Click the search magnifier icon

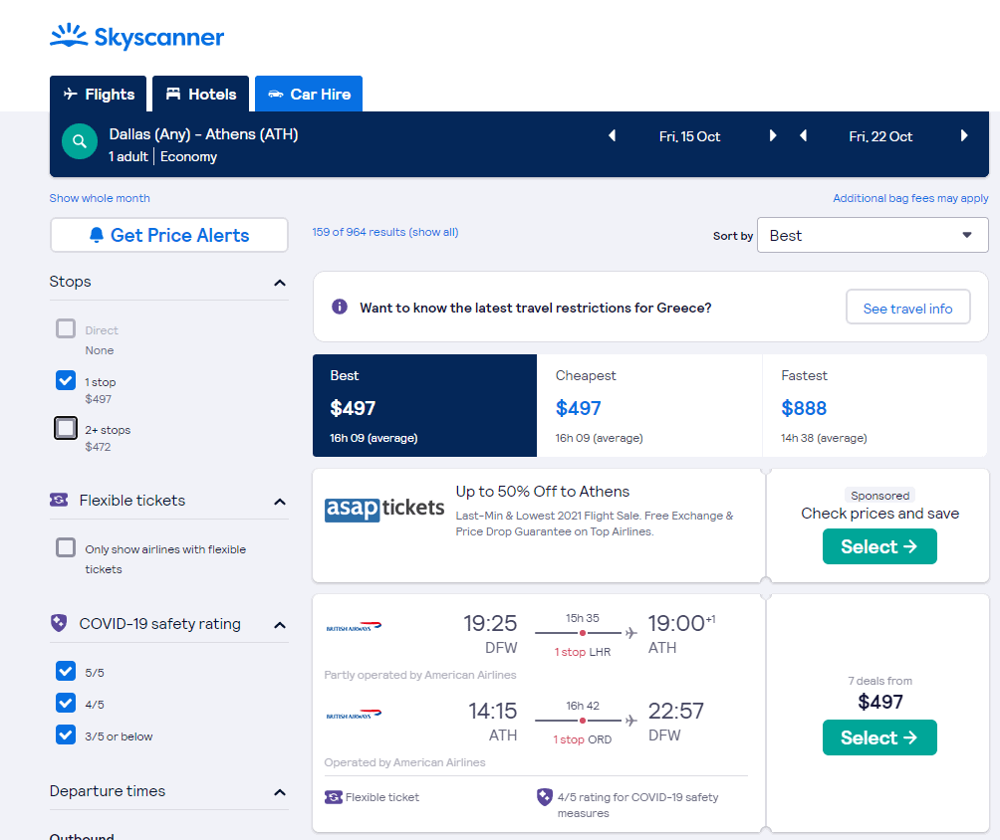(80, 140)
